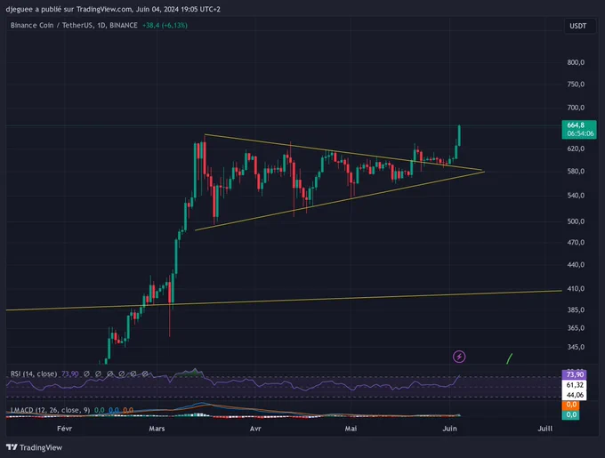Click the 365,0 price axis label
The width and height of the screenshot is (605, 458).
(576, 328)
